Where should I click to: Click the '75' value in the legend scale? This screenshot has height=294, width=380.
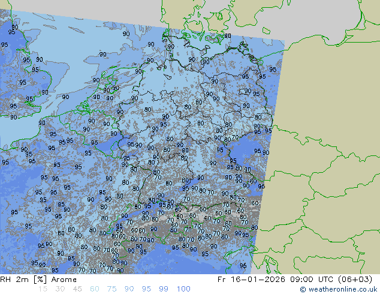[x=111, y=289]
